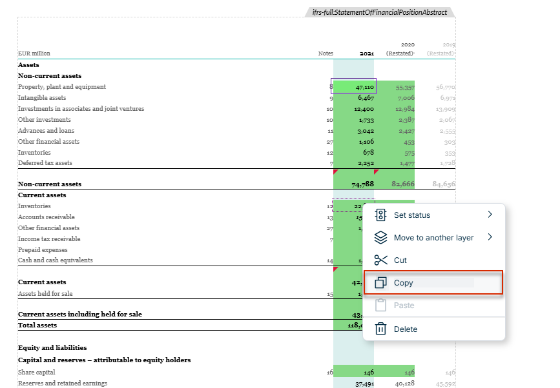Expand the Set status submenu chevron
Image resolution: width=560 pixels, height=388 pixels.
coord(490,215)
